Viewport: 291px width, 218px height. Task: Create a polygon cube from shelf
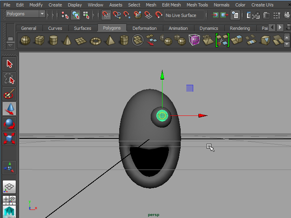pyautogui.click(x=39, y=40)
